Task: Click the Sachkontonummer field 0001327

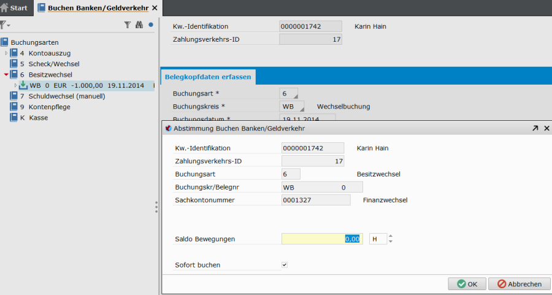Action: point(316,201)
